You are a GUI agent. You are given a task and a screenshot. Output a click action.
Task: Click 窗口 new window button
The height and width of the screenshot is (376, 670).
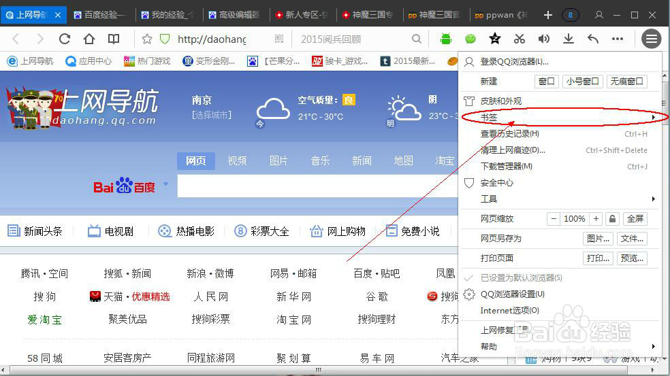click(x=547, y=82)
